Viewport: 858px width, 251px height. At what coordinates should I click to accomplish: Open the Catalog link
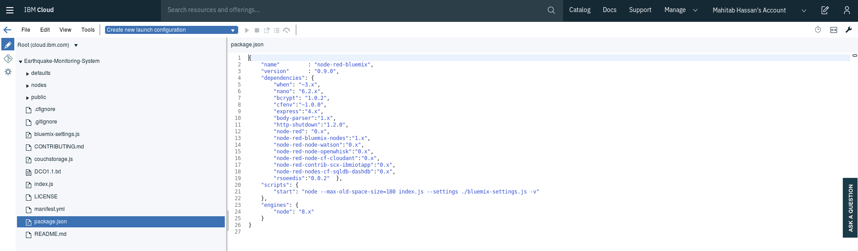580,10
